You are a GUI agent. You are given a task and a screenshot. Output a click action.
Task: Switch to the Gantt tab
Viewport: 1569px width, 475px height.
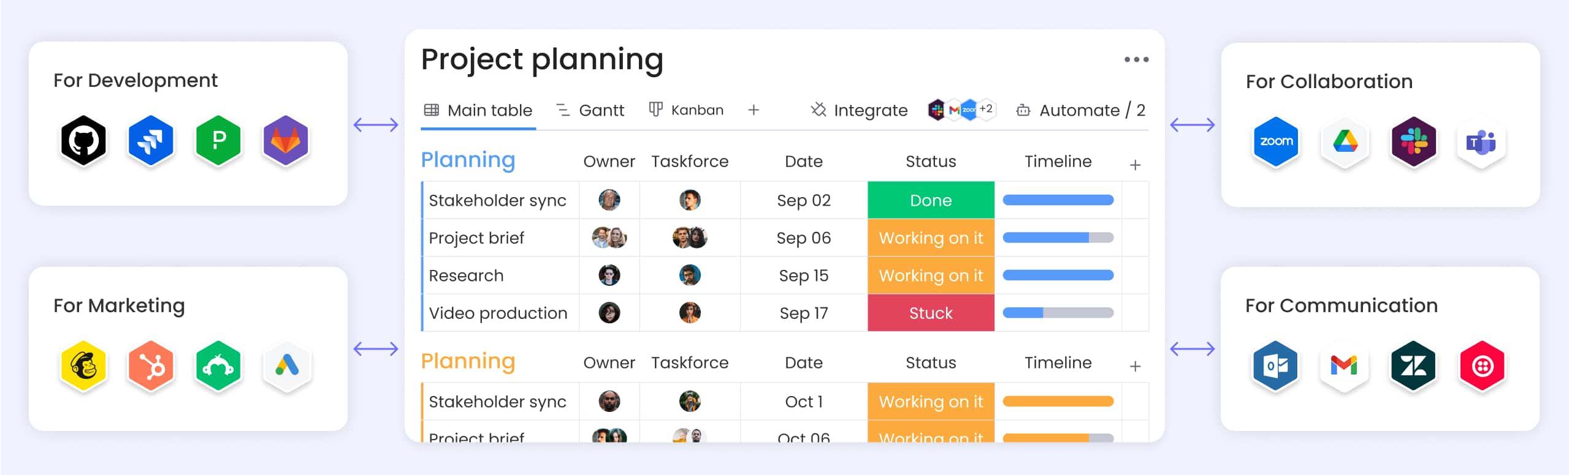[590, 110]
